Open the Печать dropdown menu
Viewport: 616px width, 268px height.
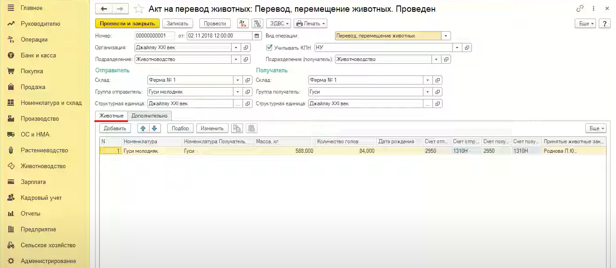point(310,24)
